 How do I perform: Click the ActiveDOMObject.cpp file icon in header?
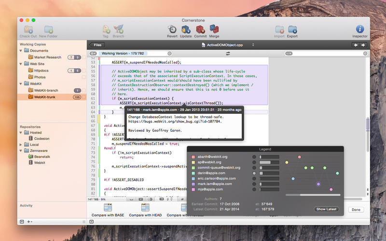click(203, 45)
